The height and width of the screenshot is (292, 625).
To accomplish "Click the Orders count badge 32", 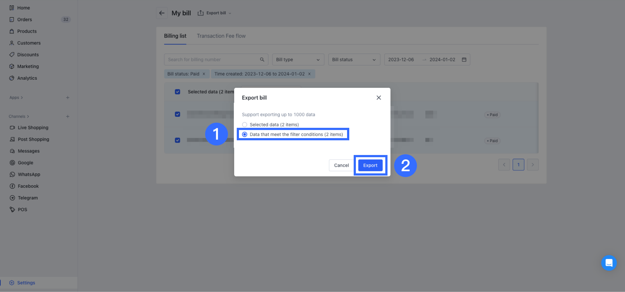I will click(x=66, y=19).
